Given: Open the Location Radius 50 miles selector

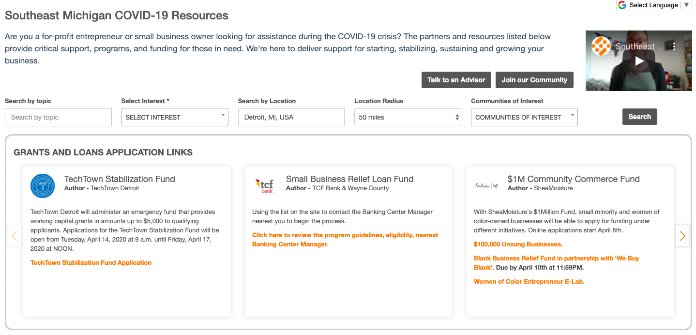Looking at the screenshot, I should [408, 117].
